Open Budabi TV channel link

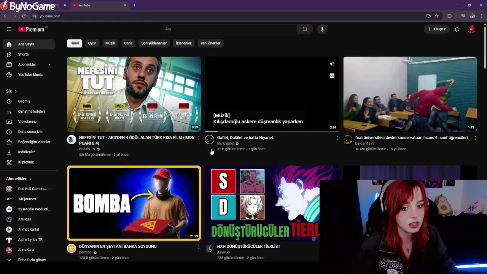coord(87,149)
